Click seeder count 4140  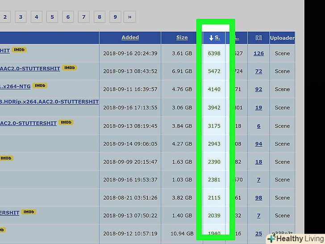pyautogui.click(x=214, y=89)
